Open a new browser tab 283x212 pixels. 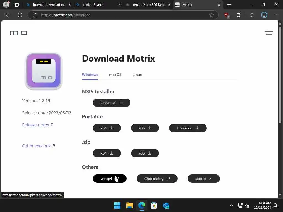pyautogui.click(x=229, y=5)
